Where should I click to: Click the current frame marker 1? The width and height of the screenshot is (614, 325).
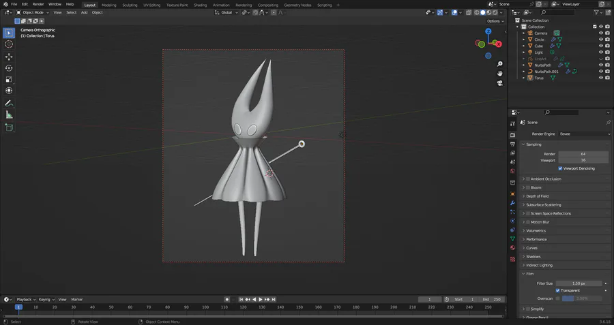18,307
